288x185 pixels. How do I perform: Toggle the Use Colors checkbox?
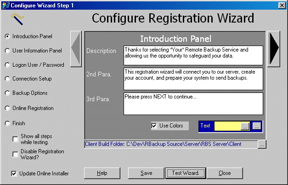click(154, 126)
